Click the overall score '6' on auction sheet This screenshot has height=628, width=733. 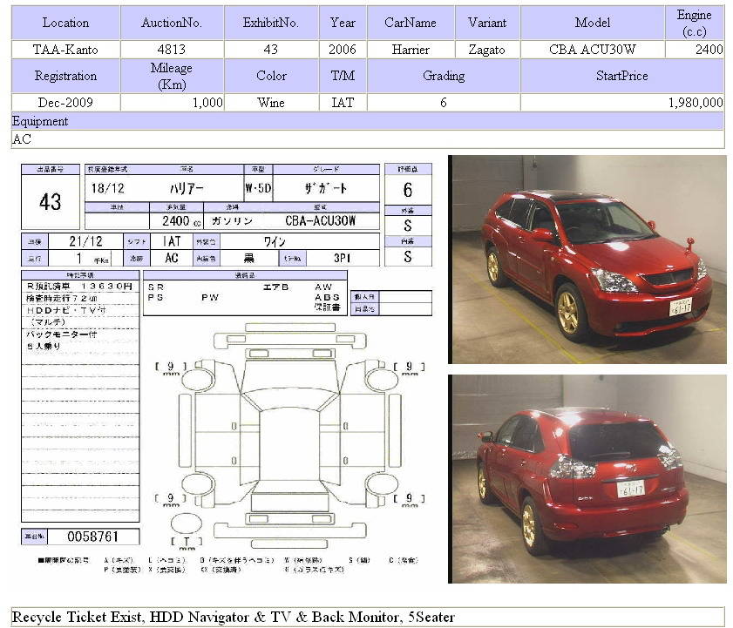408,190
